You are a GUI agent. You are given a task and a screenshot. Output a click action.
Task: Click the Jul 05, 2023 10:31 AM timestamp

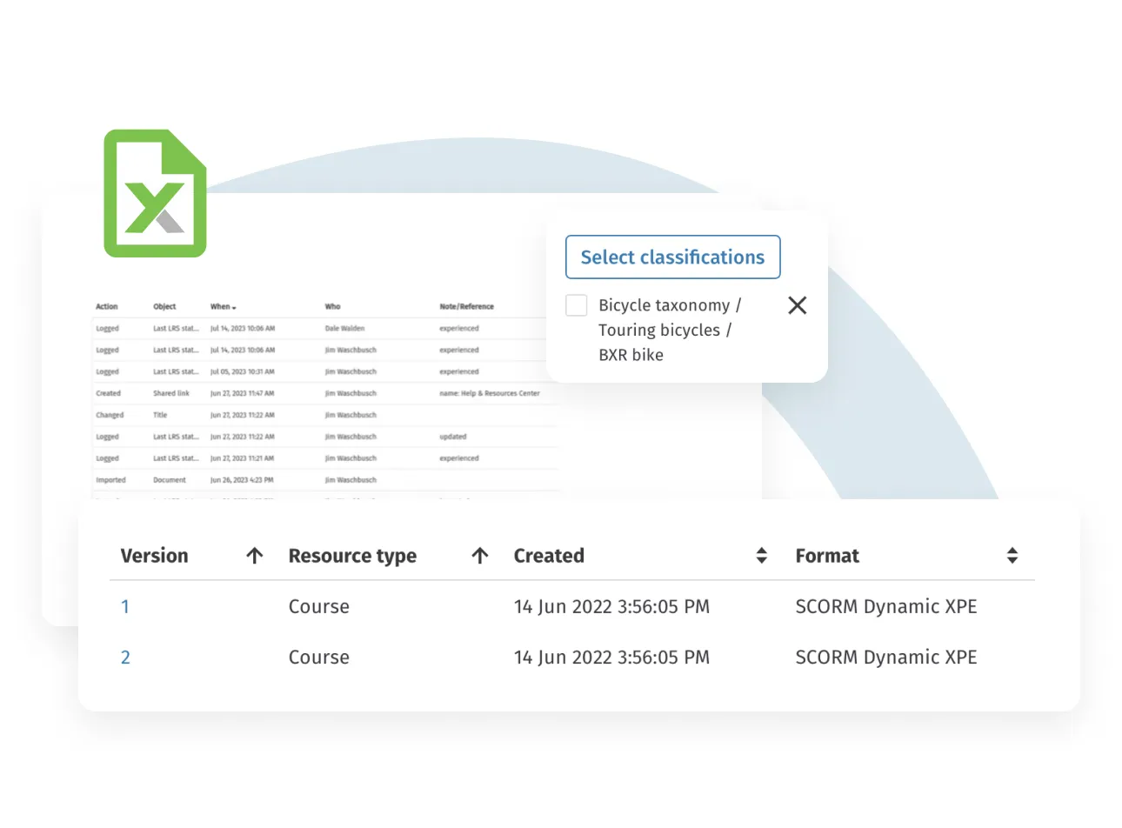[x=243, y=371]
